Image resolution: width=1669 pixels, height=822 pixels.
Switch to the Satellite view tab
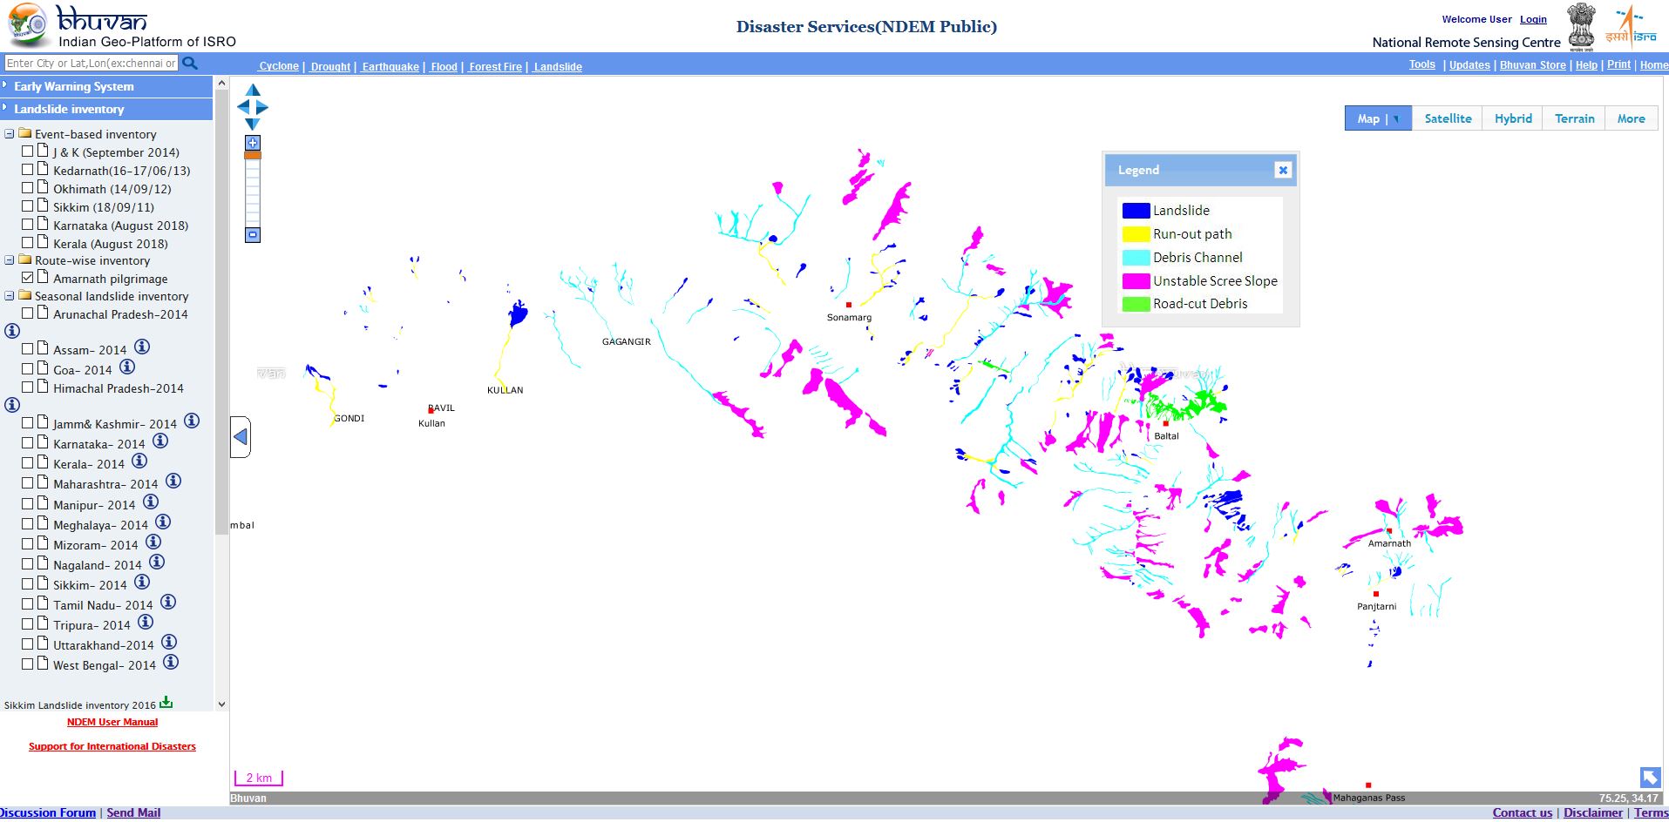tap(1447, 118)
